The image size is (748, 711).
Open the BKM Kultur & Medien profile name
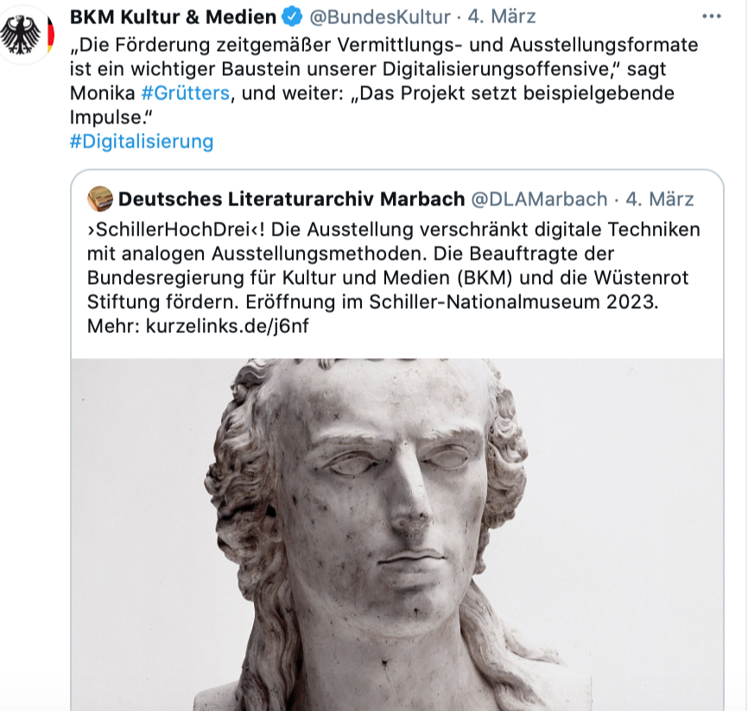coord(173,17)
